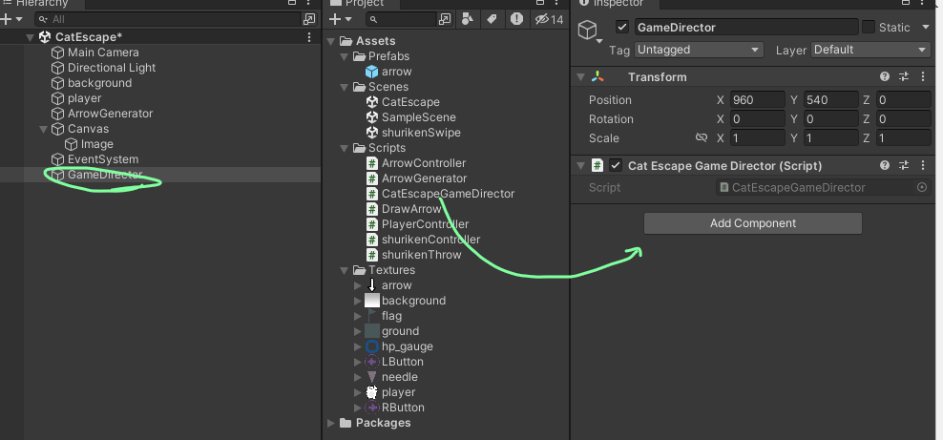Click the script icon in the component header

click(597, 165)
